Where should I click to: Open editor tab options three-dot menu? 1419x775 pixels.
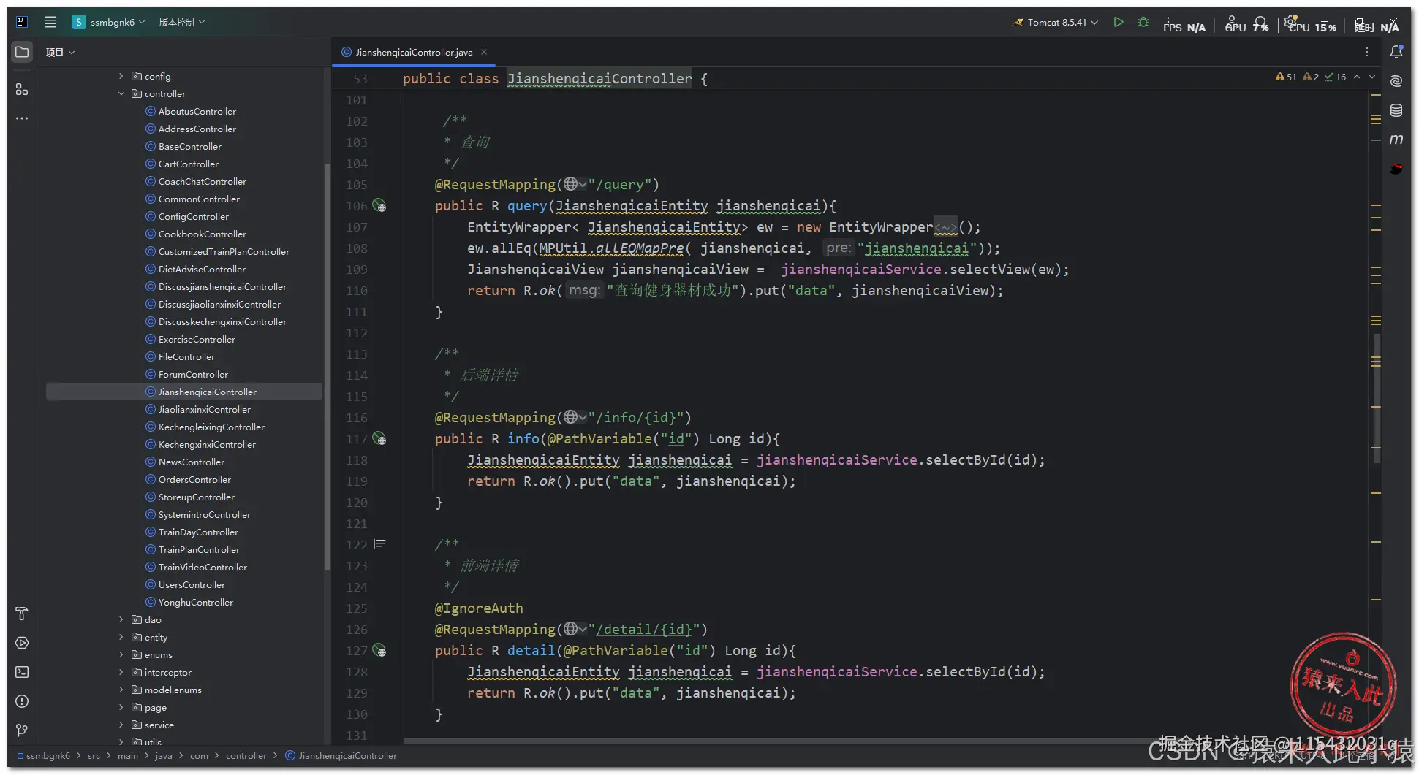1366,52
